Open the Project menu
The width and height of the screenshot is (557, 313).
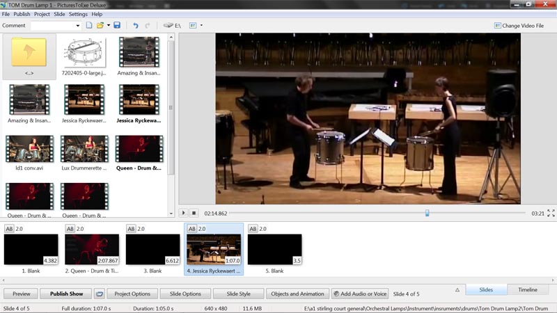(42, 14)
